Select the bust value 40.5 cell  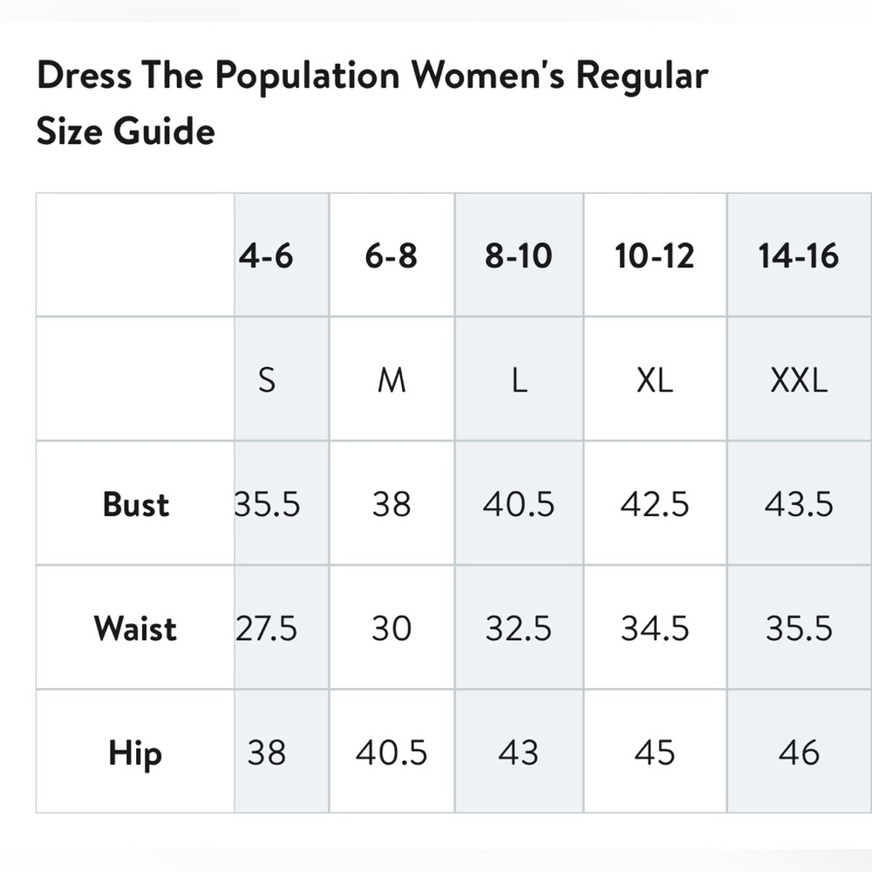pos(519,504)
